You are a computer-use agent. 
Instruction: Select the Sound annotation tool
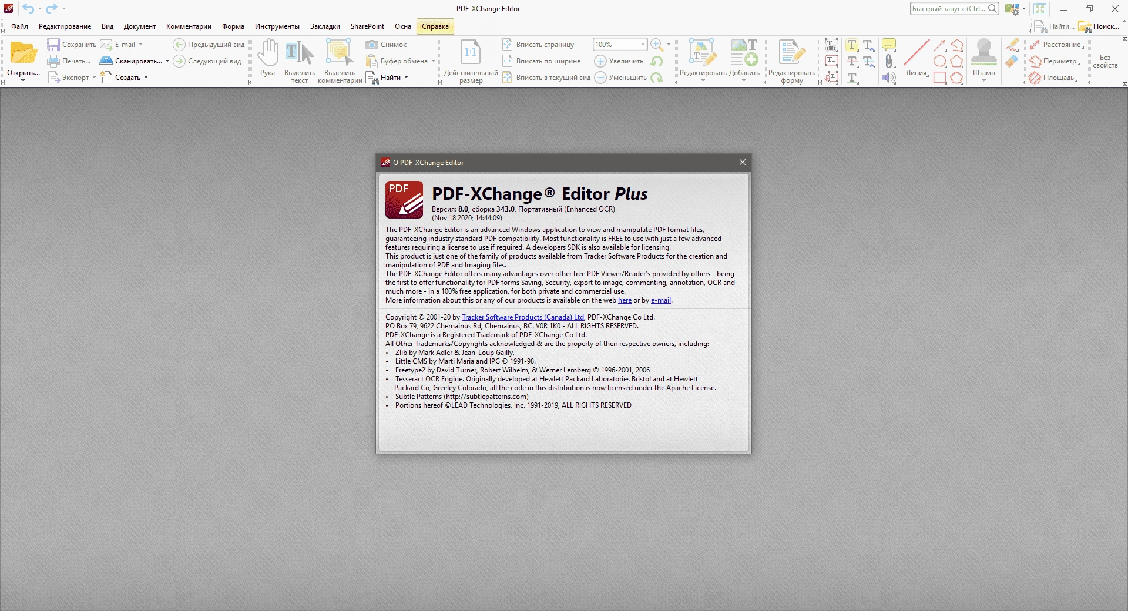pyautogui.click(x=889, y=78)
